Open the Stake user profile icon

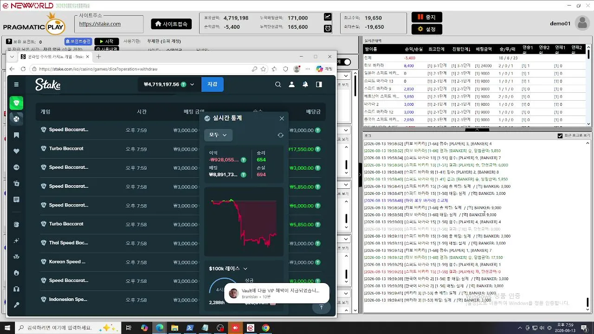[x=291, y=84]
